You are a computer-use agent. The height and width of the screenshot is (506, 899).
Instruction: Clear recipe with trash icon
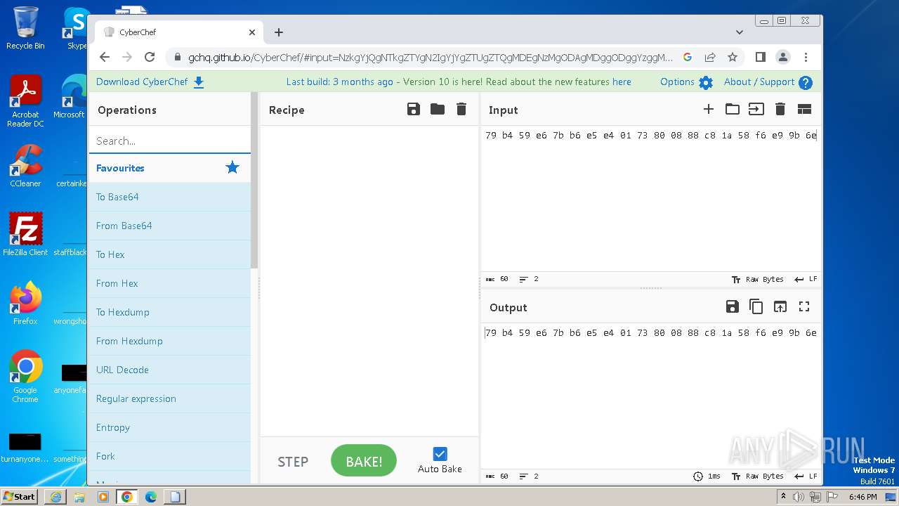(461, 109)
